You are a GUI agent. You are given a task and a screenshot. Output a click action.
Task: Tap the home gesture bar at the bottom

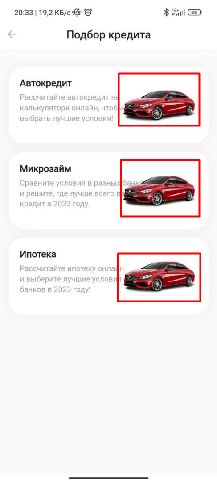[x=109, y=478]
